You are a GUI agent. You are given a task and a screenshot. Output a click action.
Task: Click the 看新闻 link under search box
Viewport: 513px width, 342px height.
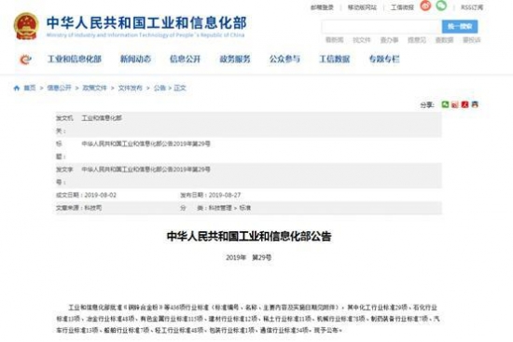(x=334, y=40)
